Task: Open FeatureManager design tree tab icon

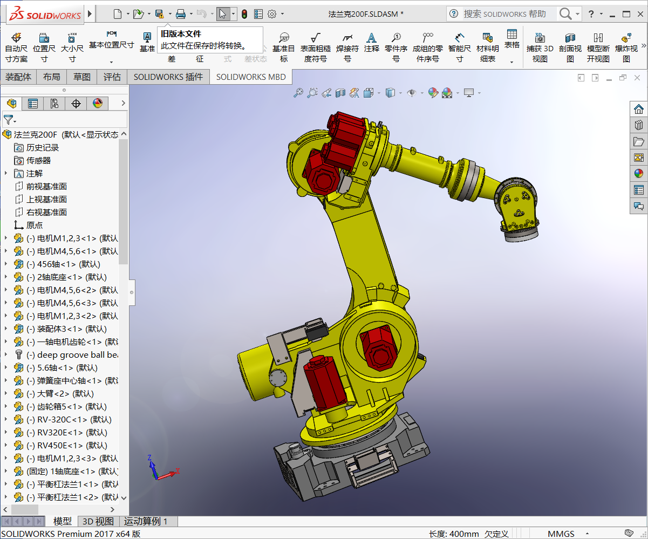Action: (x=11, y=104)
